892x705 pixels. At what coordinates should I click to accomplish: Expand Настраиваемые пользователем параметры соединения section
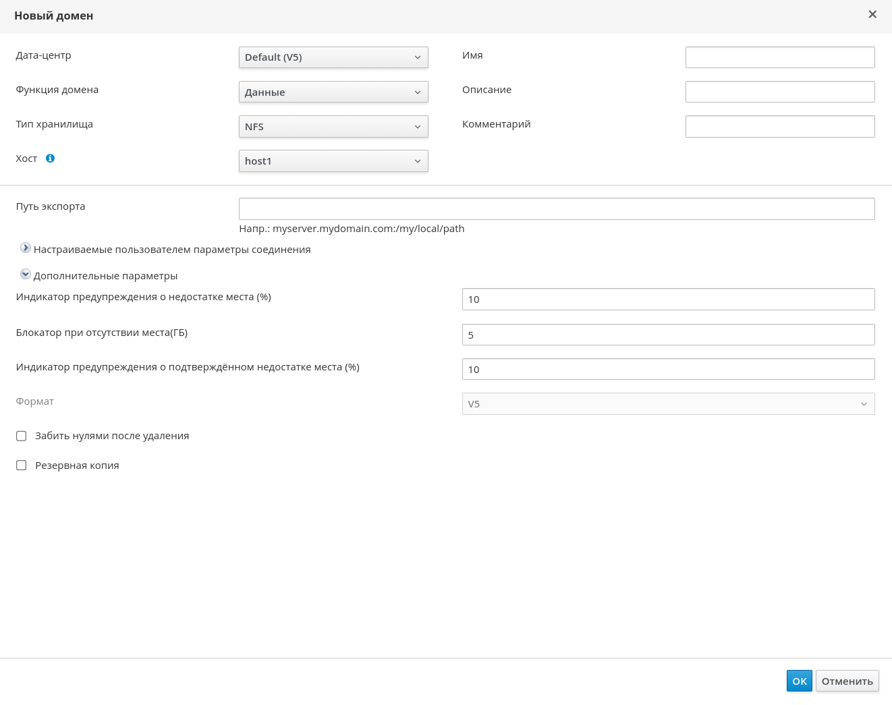click(26, 248)
